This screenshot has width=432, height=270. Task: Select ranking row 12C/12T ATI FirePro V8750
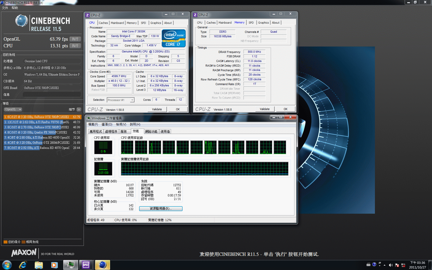pos(42,122)
